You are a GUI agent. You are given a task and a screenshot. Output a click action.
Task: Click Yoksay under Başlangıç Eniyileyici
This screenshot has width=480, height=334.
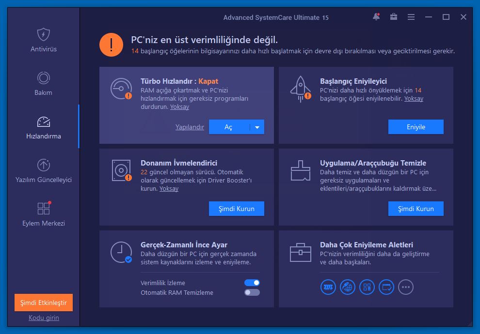pyautogui.click(x=414, y=99)
